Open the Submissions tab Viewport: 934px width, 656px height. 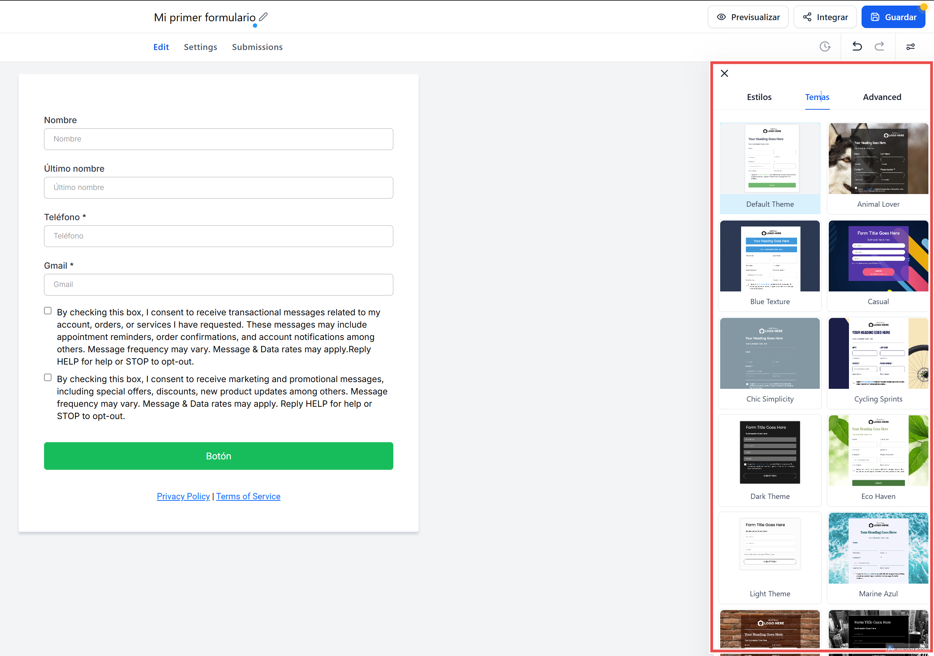257,47
